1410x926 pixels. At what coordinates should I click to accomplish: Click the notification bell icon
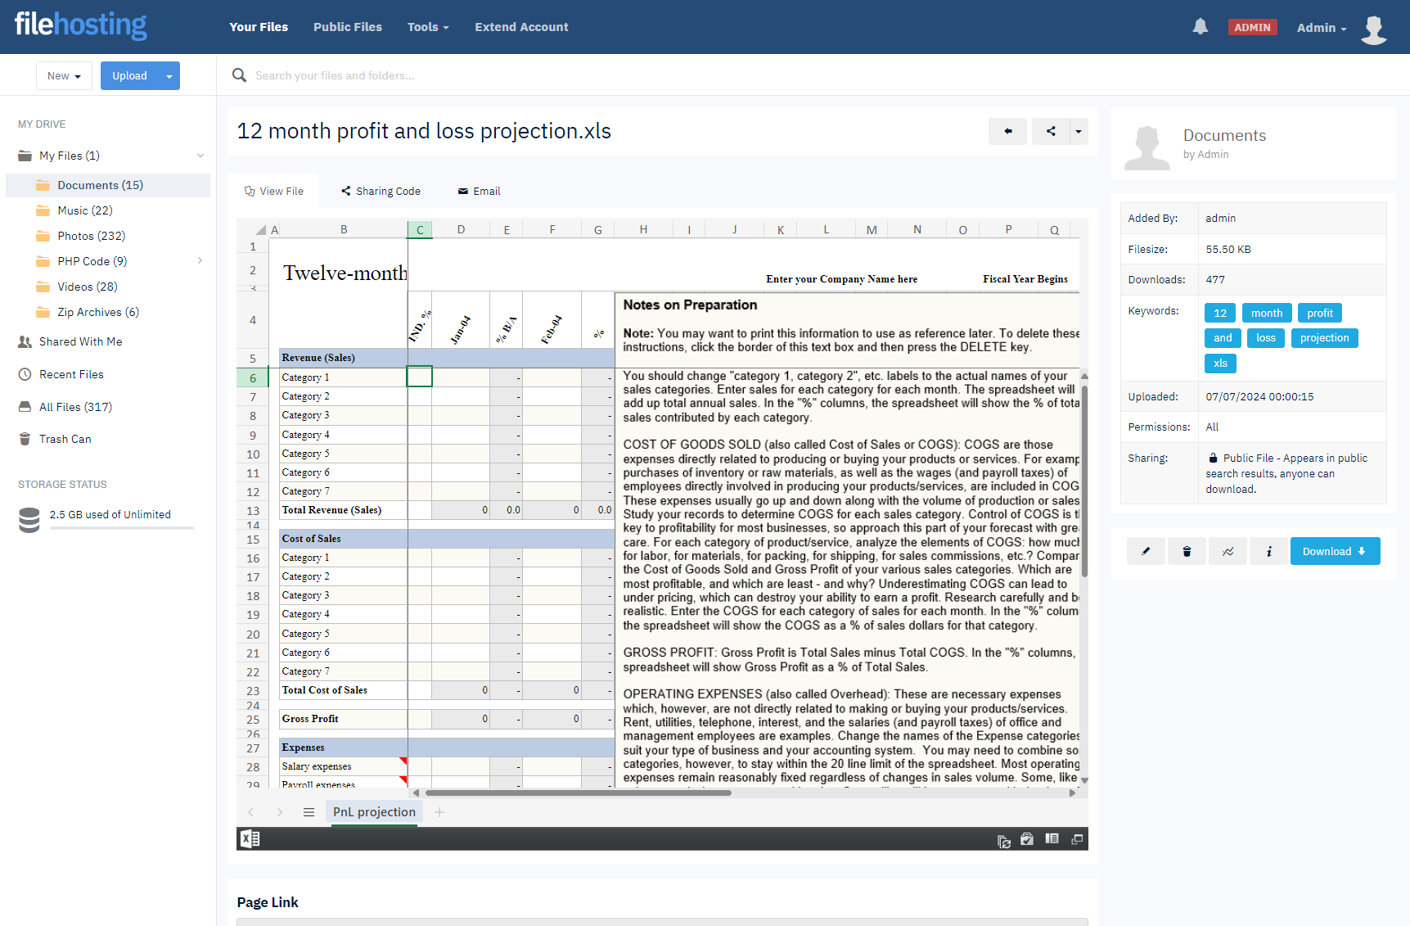[x=1200, y=27]
